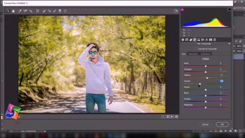Select the Hand tool
Viewport: 245px width, 138px height.
point(13,11)
